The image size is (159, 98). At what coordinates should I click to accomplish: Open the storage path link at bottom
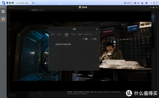94,93
